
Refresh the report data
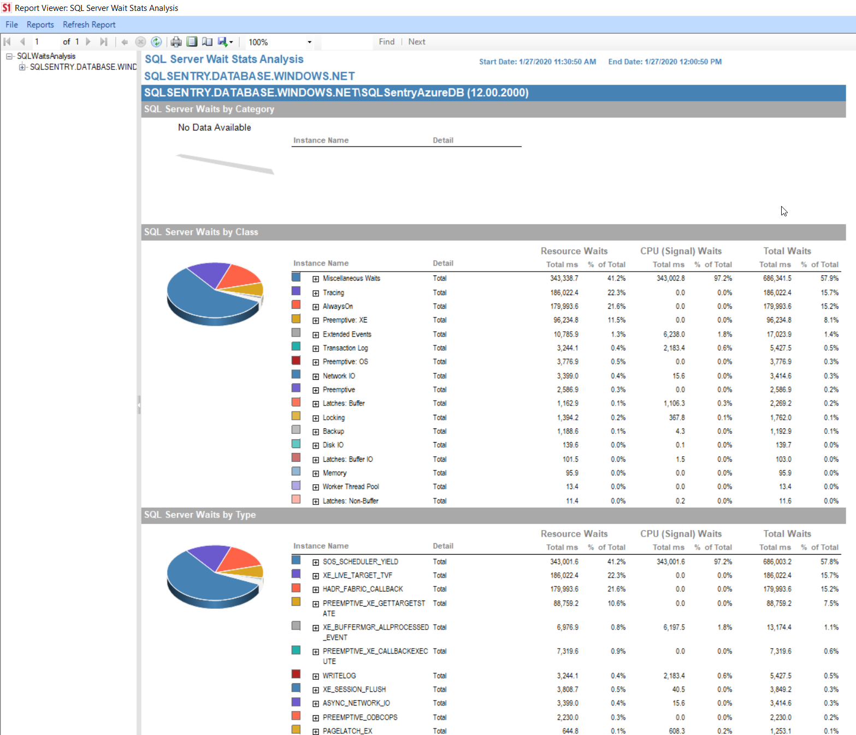point(157,42)
